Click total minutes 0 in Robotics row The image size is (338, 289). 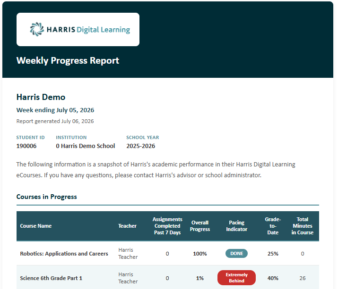click(x=303, y=254)
